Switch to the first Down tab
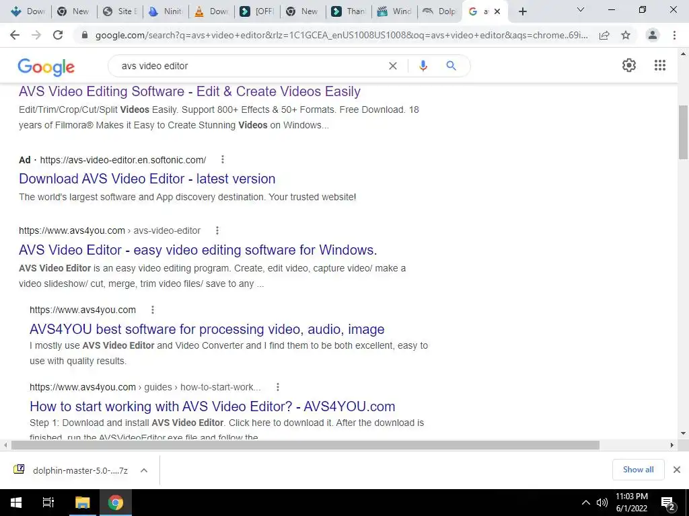This screenshot has height=516, width=689. [x=28, y=11]
